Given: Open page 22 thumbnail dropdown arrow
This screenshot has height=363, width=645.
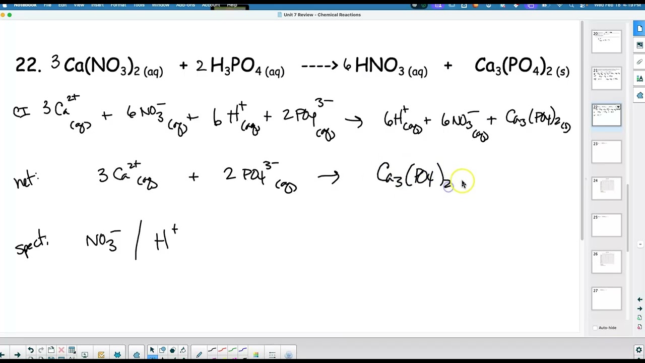Looking at the screenshot, I should 618,107.
